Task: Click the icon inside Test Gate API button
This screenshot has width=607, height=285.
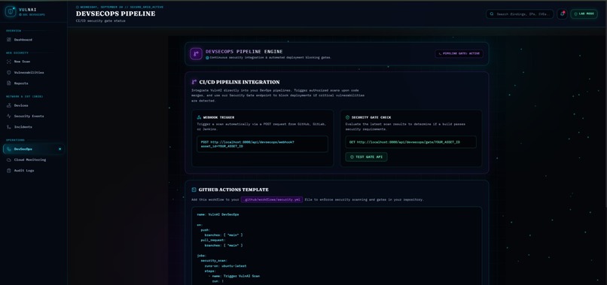Action: click(x=352, y=157)
